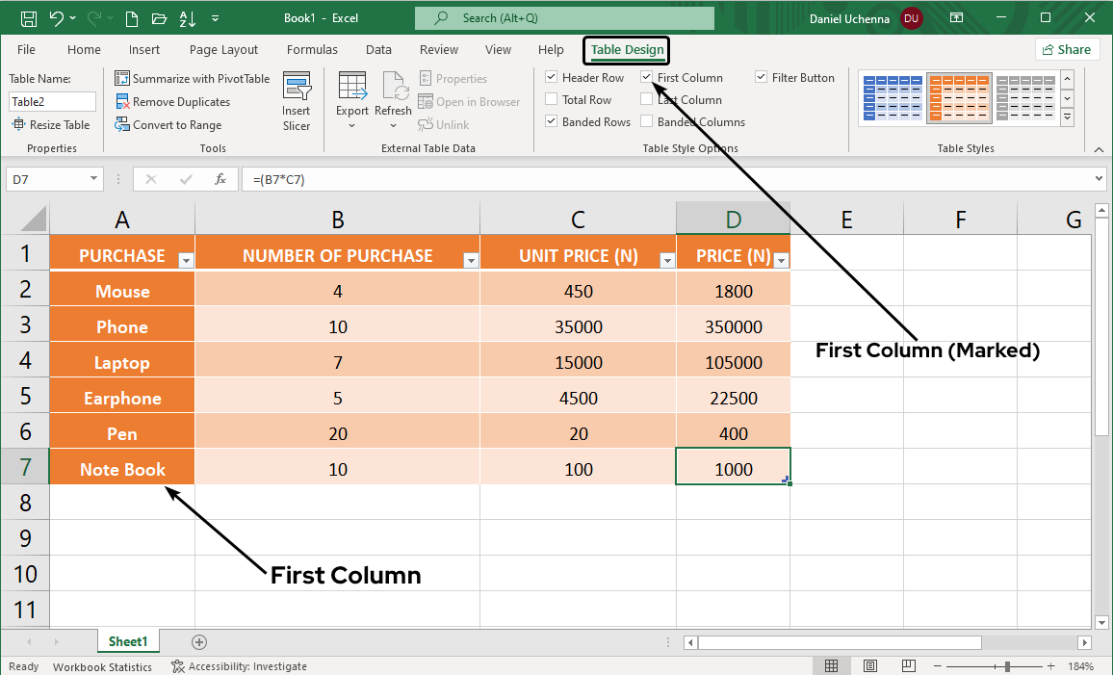
Task: Uncheck First Column in Table Style Options
Action: pyautogui.click(x=645, y=77)
